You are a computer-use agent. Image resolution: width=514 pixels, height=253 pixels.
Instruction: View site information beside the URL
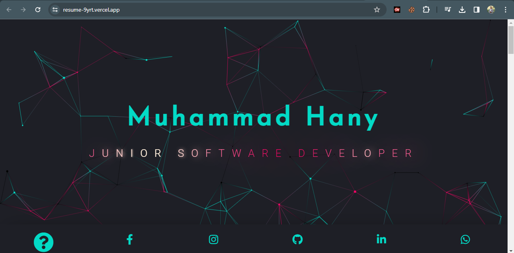55,10
